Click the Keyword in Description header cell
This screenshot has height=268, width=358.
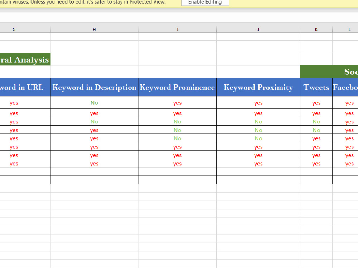click(x=94, y=87)
